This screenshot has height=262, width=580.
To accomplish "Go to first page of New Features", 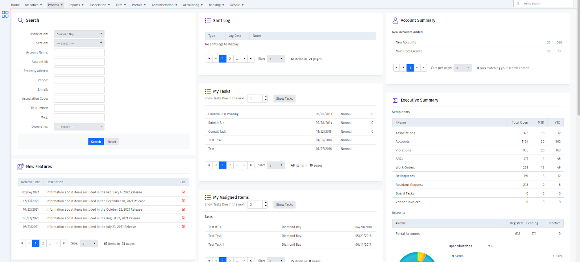I will click(x=22, y=243).
